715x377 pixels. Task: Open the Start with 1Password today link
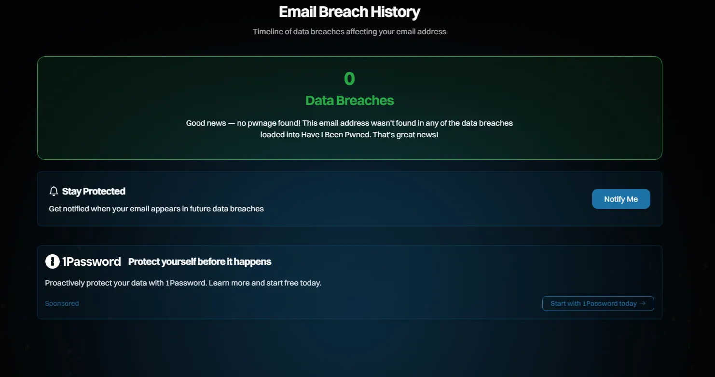[598, 304]
